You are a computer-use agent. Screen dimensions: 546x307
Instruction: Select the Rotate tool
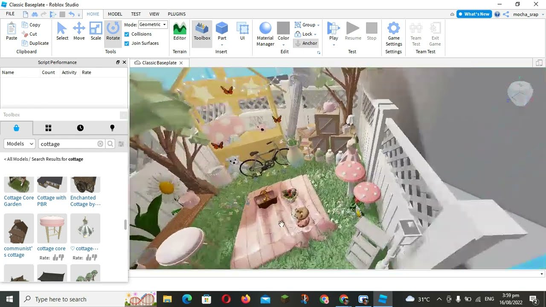[x=113, y=31]
